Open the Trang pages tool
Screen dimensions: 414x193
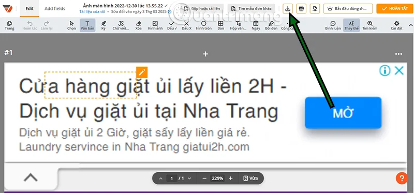pos(9,25)
